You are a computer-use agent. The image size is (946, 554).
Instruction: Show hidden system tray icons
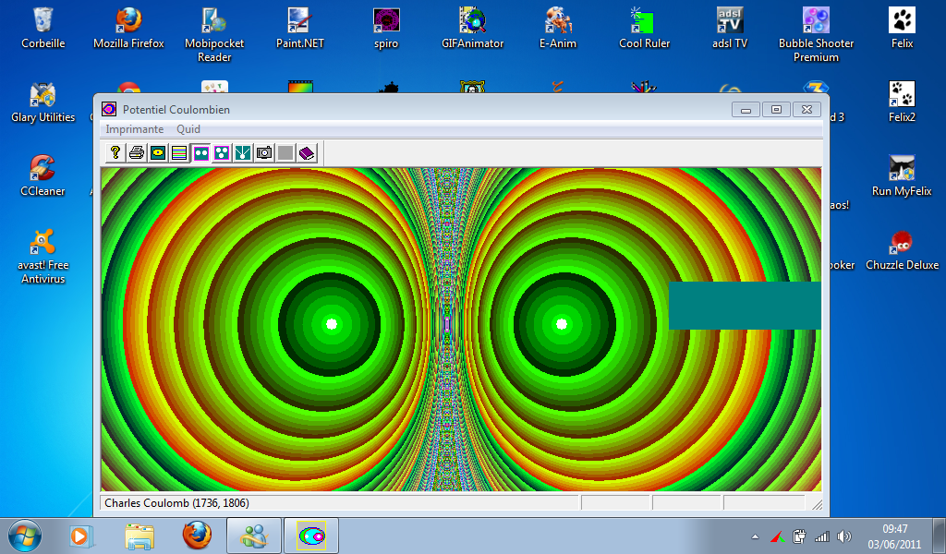point(755,536)
